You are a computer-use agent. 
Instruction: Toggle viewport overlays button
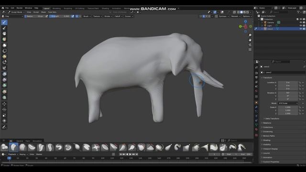click(222, 12)
